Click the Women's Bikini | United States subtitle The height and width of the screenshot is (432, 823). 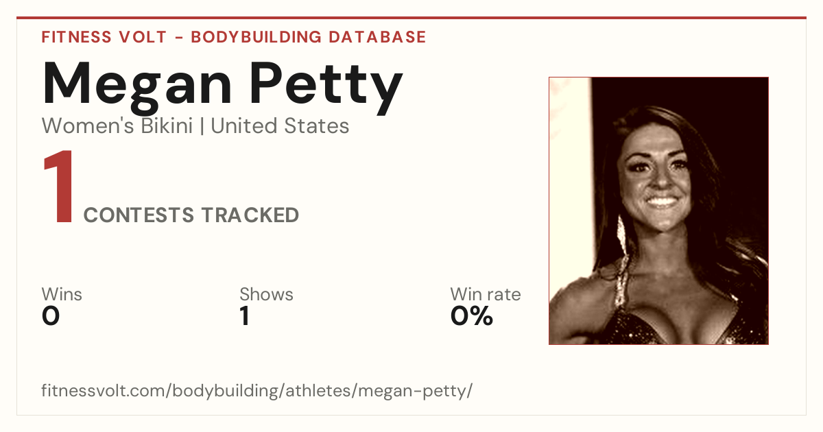click(x=195, y=126)
